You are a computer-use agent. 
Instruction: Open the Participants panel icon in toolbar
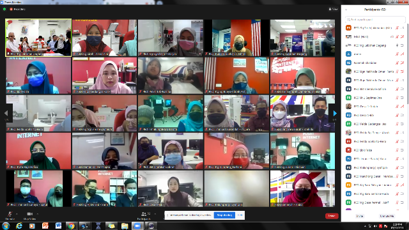click(x=144, y=214)
